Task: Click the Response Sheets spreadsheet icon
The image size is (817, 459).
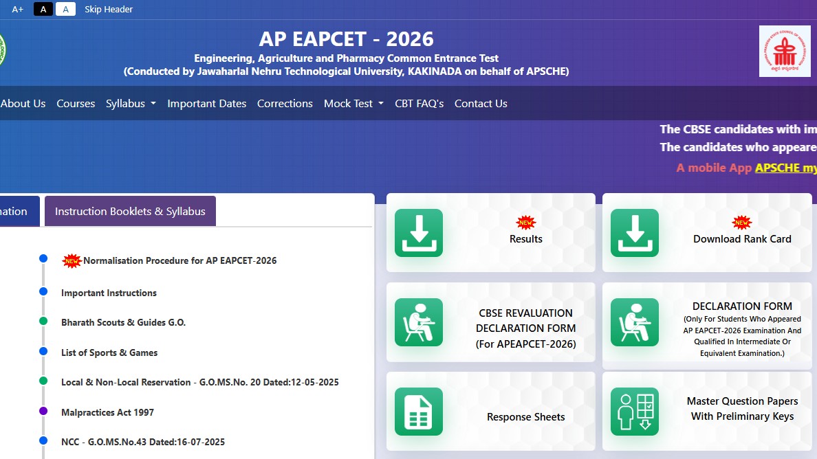Action: point(418,411)
